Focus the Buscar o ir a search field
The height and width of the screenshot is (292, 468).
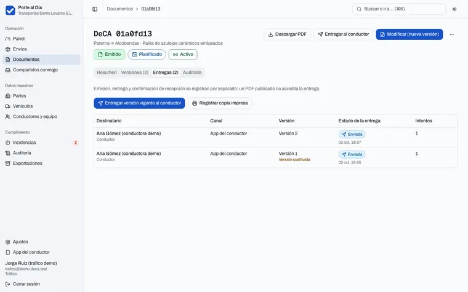tap(399, 9)
